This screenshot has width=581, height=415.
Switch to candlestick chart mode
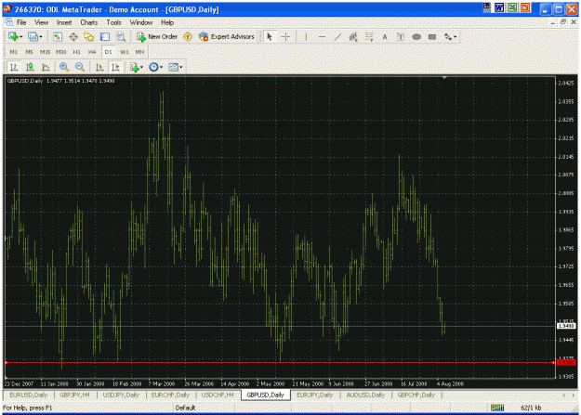[30, 67]
